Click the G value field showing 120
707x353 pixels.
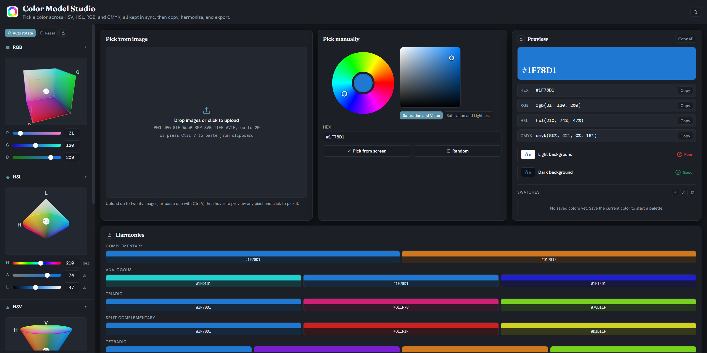(x=72, y=145)
